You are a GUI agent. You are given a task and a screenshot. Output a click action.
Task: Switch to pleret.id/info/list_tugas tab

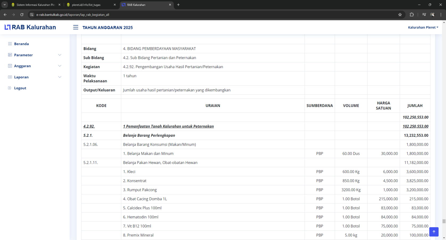coord(91,5)
